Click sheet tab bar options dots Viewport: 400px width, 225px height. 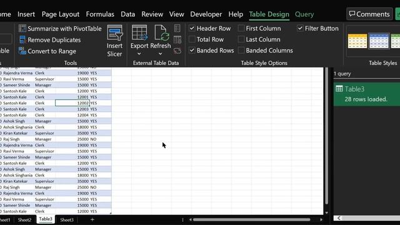click(x=182, y=219)
